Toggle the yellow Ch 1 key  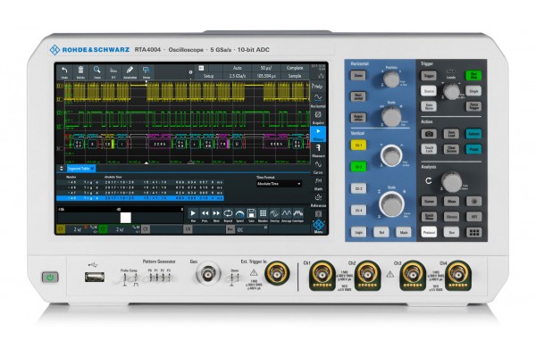pyautogui.click(x=358, y=145)
